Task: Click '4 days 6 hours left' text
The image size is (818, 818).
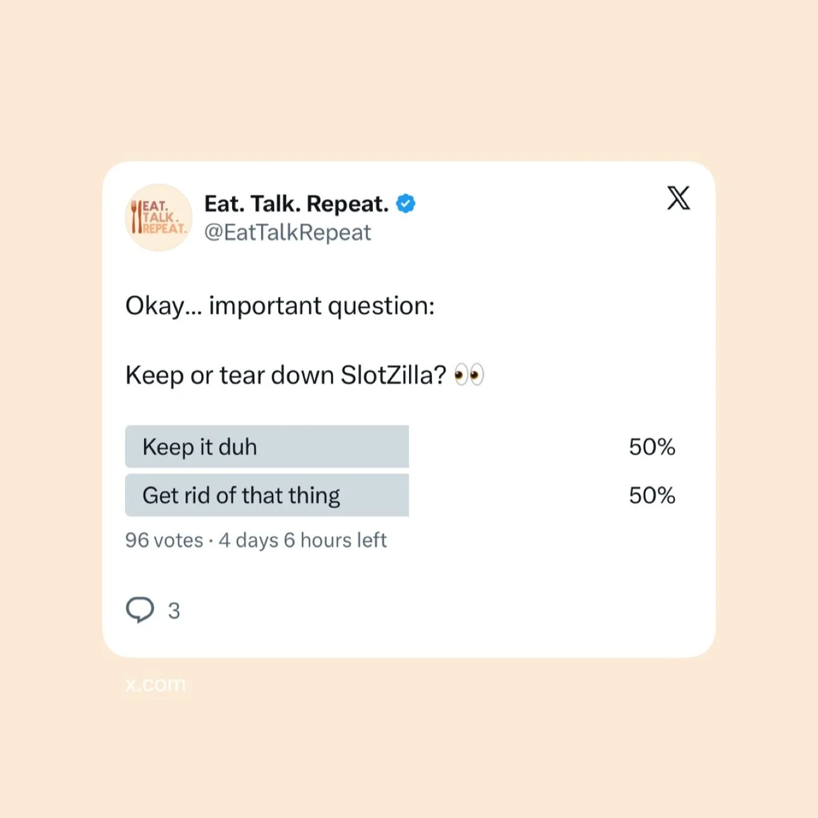Action: (302, 540)
